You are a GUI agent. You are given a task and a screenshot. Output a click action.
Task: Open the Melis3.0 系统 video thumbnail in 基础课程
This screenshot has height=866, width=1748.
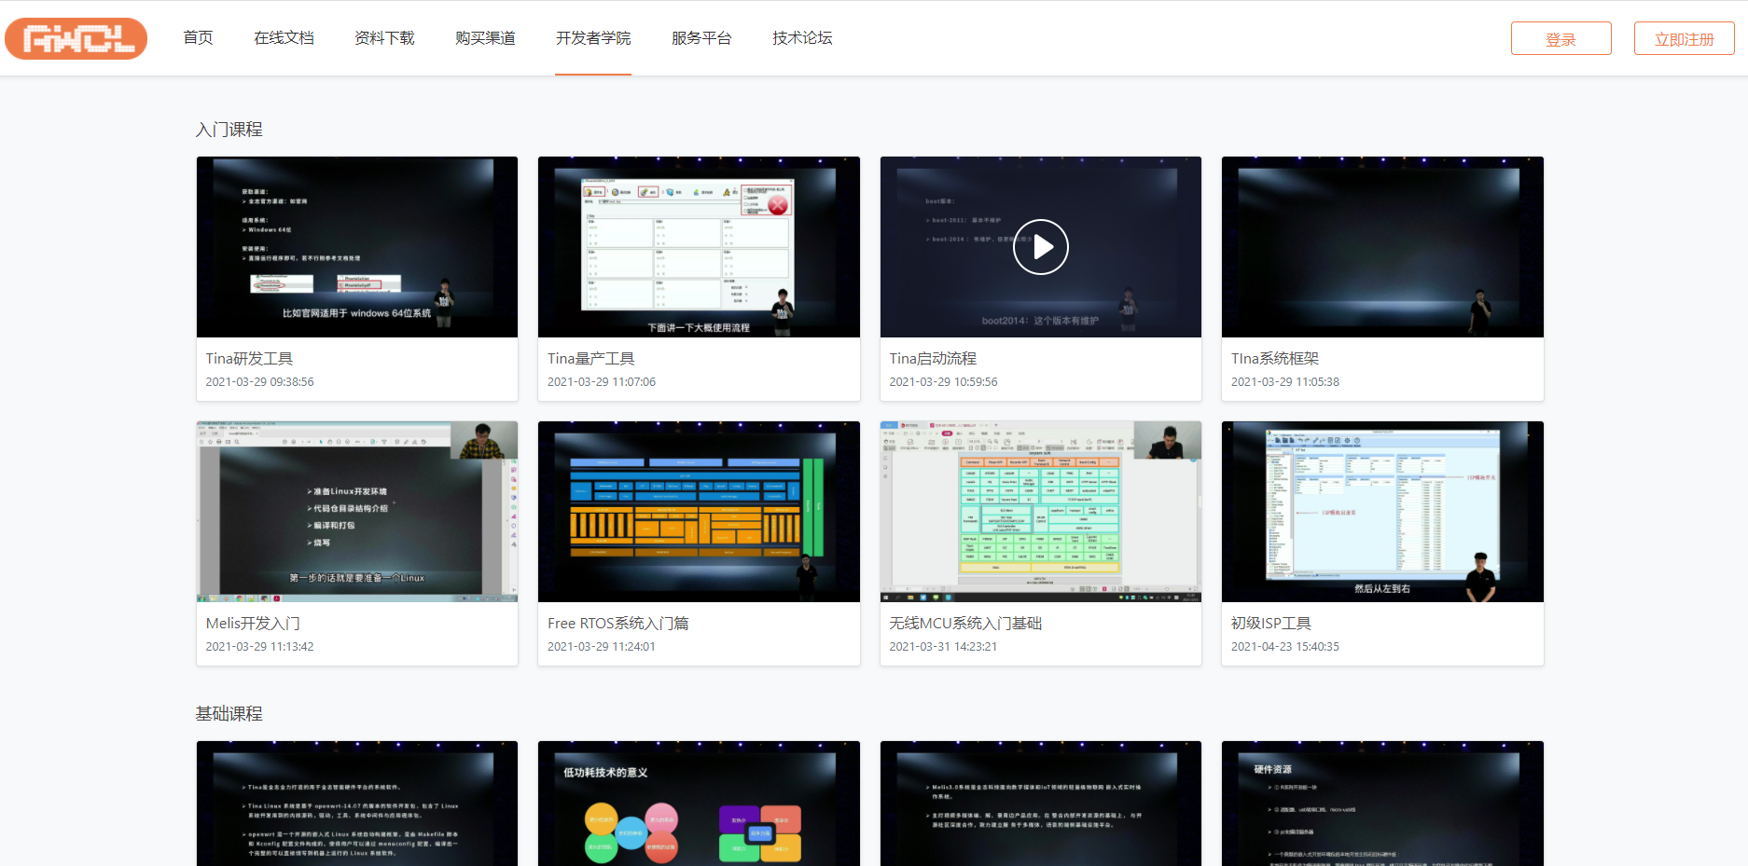[1040, 804]
